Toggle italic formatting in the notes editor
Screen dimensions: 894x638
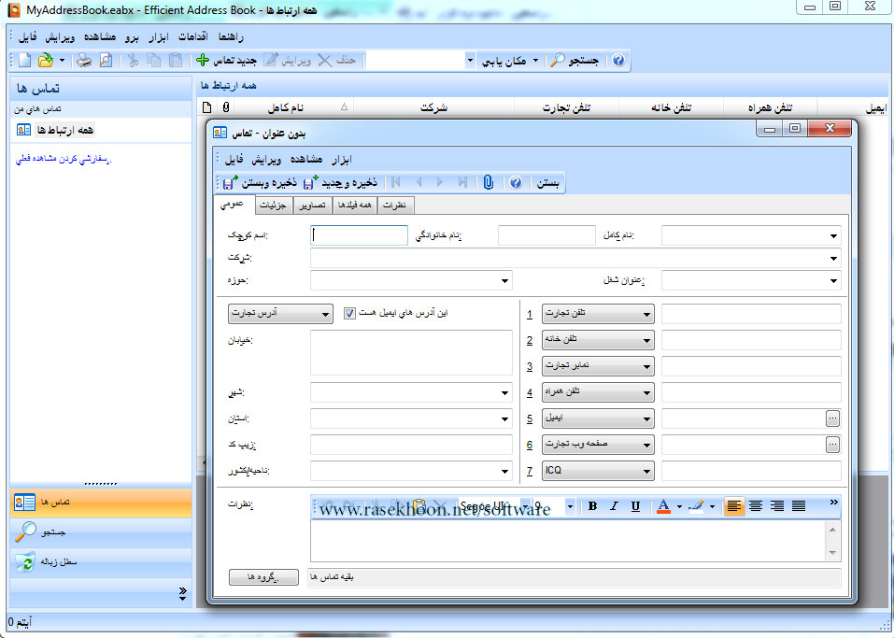(614, 506)
